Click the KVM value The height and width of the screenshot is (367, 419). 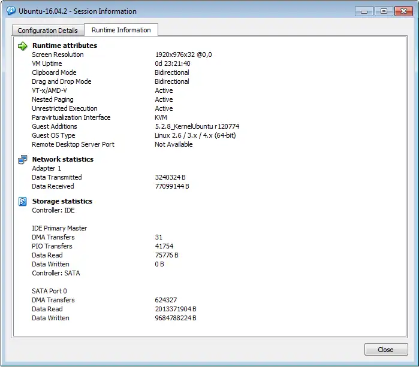[161, 117]
